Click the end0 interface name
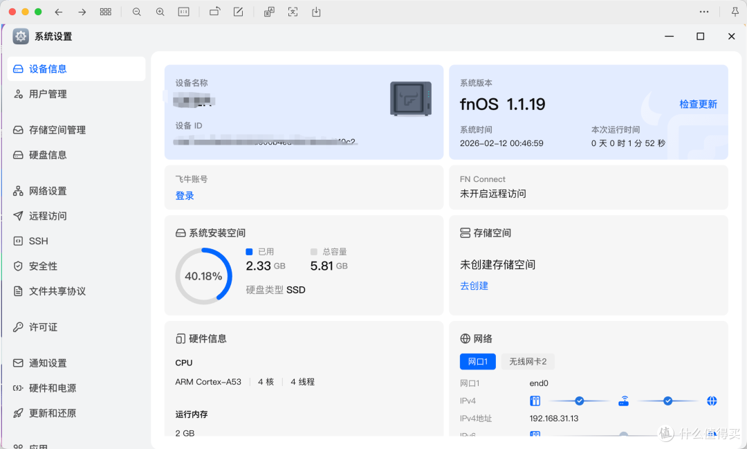Image resolution: width=747 pixels, height=449 pixels. (x=539, y=383)
